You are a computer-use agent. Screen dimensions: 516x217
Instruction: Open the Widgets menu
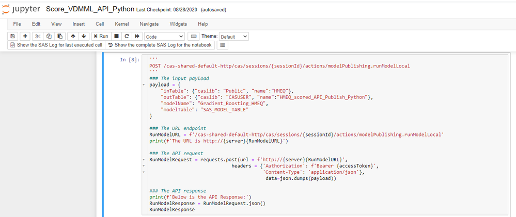pos(178,24)
